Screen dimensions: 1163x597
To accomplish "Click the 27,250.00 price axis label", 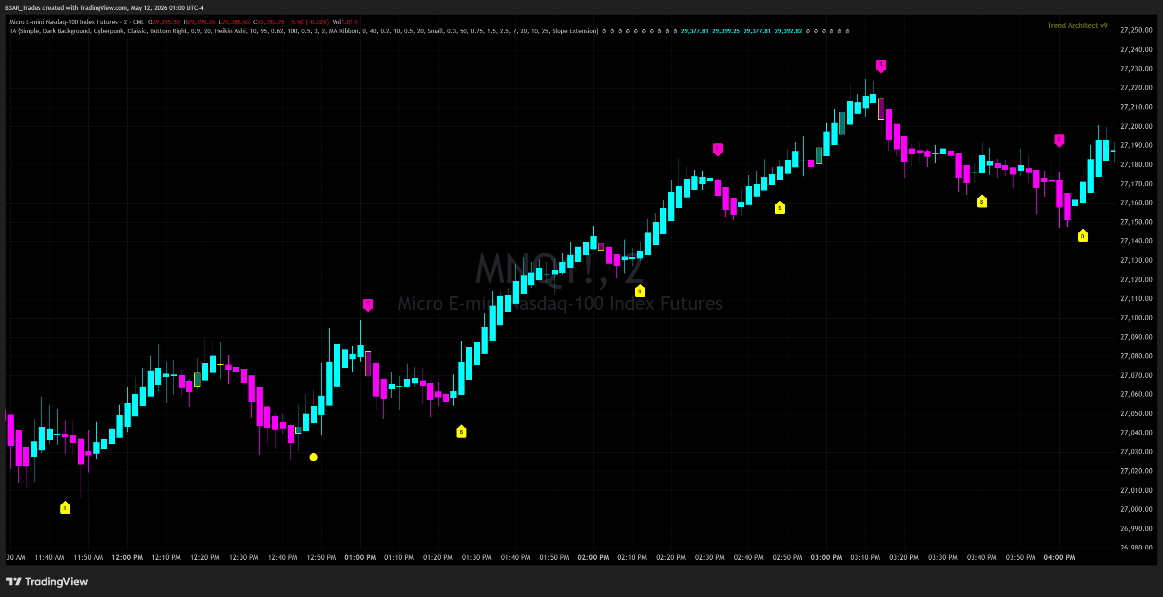I will tap(1136, 30).
